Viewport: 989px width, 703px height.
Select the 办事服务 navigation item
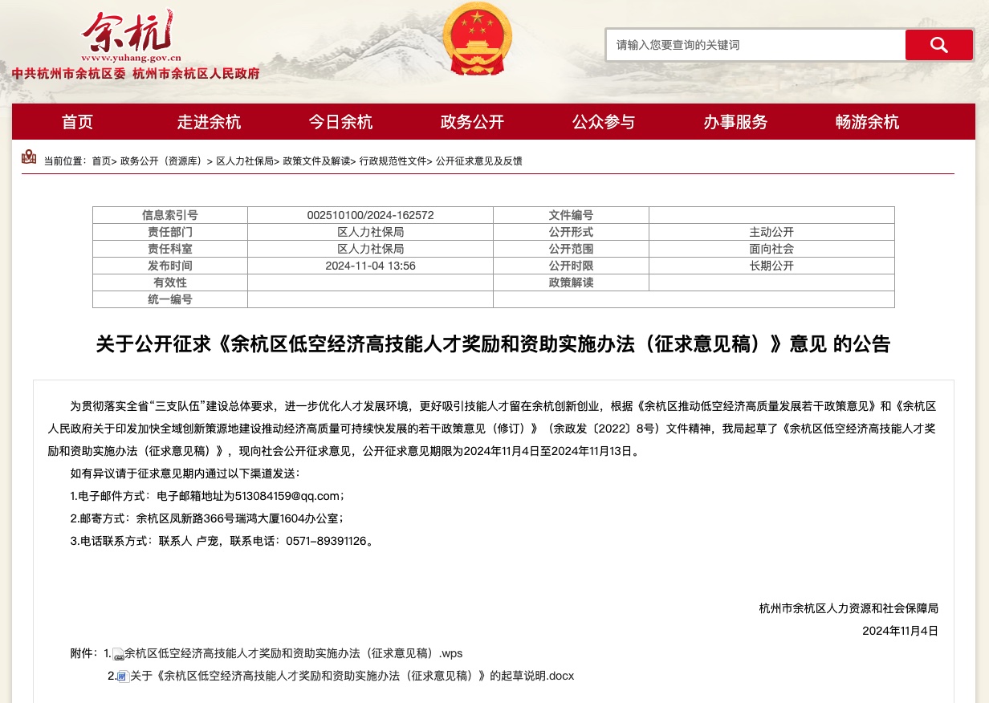(x=735, y=122)
